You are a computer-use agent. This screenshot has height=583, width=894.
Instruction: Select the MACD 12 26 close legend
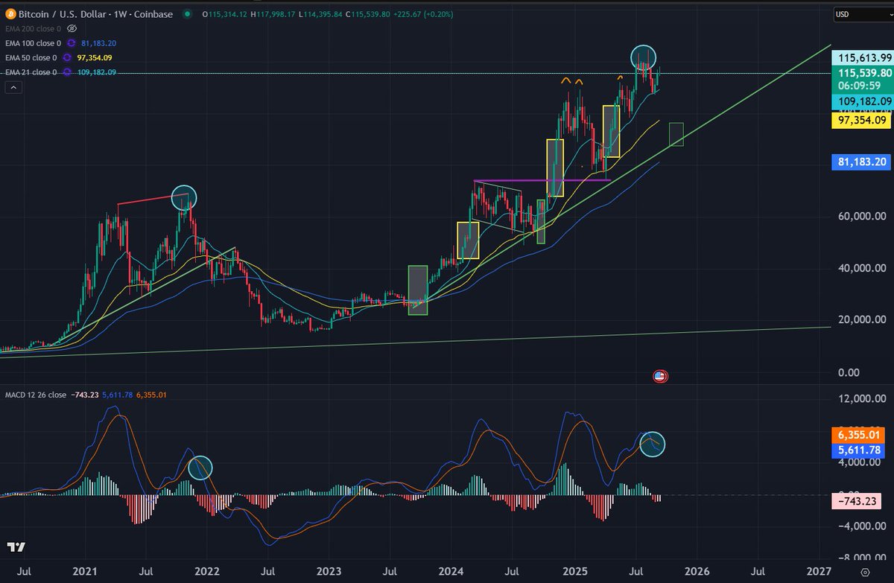click(x=35, y=395)
